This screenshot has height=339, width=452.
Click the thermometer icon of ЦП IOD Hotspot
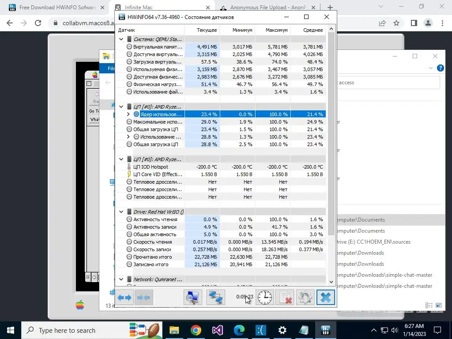[129, 166]
